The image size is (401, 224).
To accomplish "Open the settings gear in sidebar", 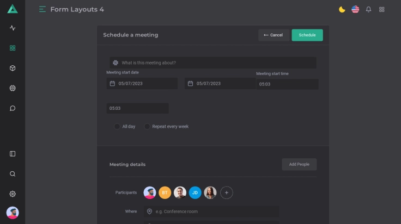I will 13,194.
